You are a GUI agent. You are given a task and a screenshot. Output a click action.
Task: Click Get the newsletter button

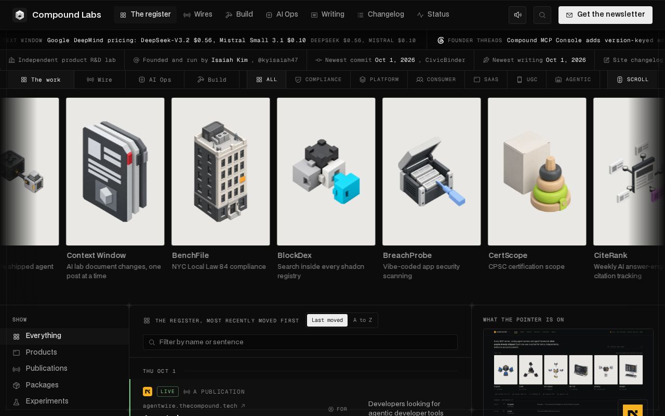pyautogui.click(x=605, y=15)
